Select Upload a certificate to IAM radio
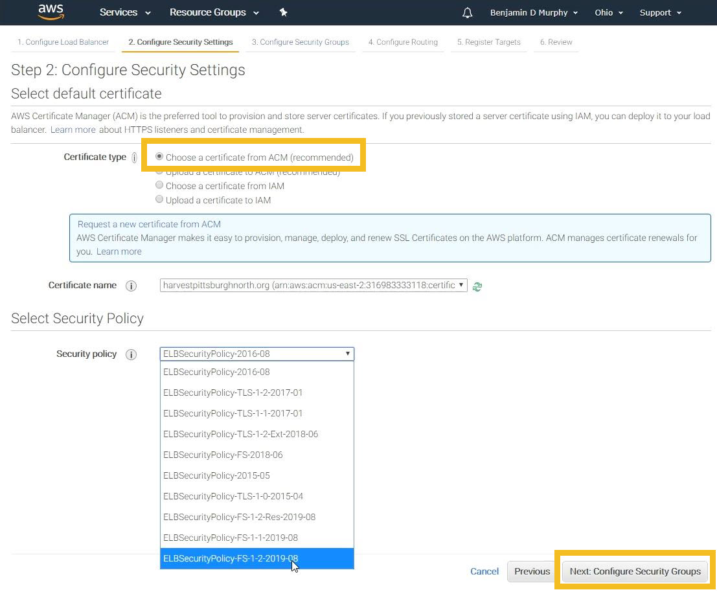Screen dimensions: 717x592 pyautogui.click(x=159, y=199)
